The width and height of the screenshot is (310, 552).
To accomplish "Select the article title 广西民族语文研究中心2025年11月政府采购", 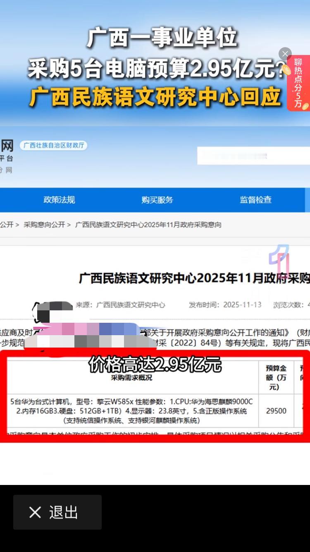I will point(194,278).
